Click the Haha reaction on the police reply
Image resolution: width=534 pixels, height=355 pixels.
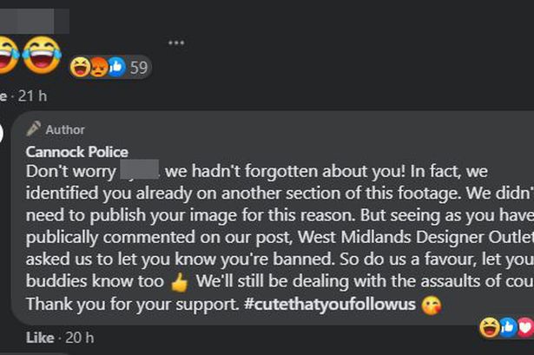pos(490,327)
